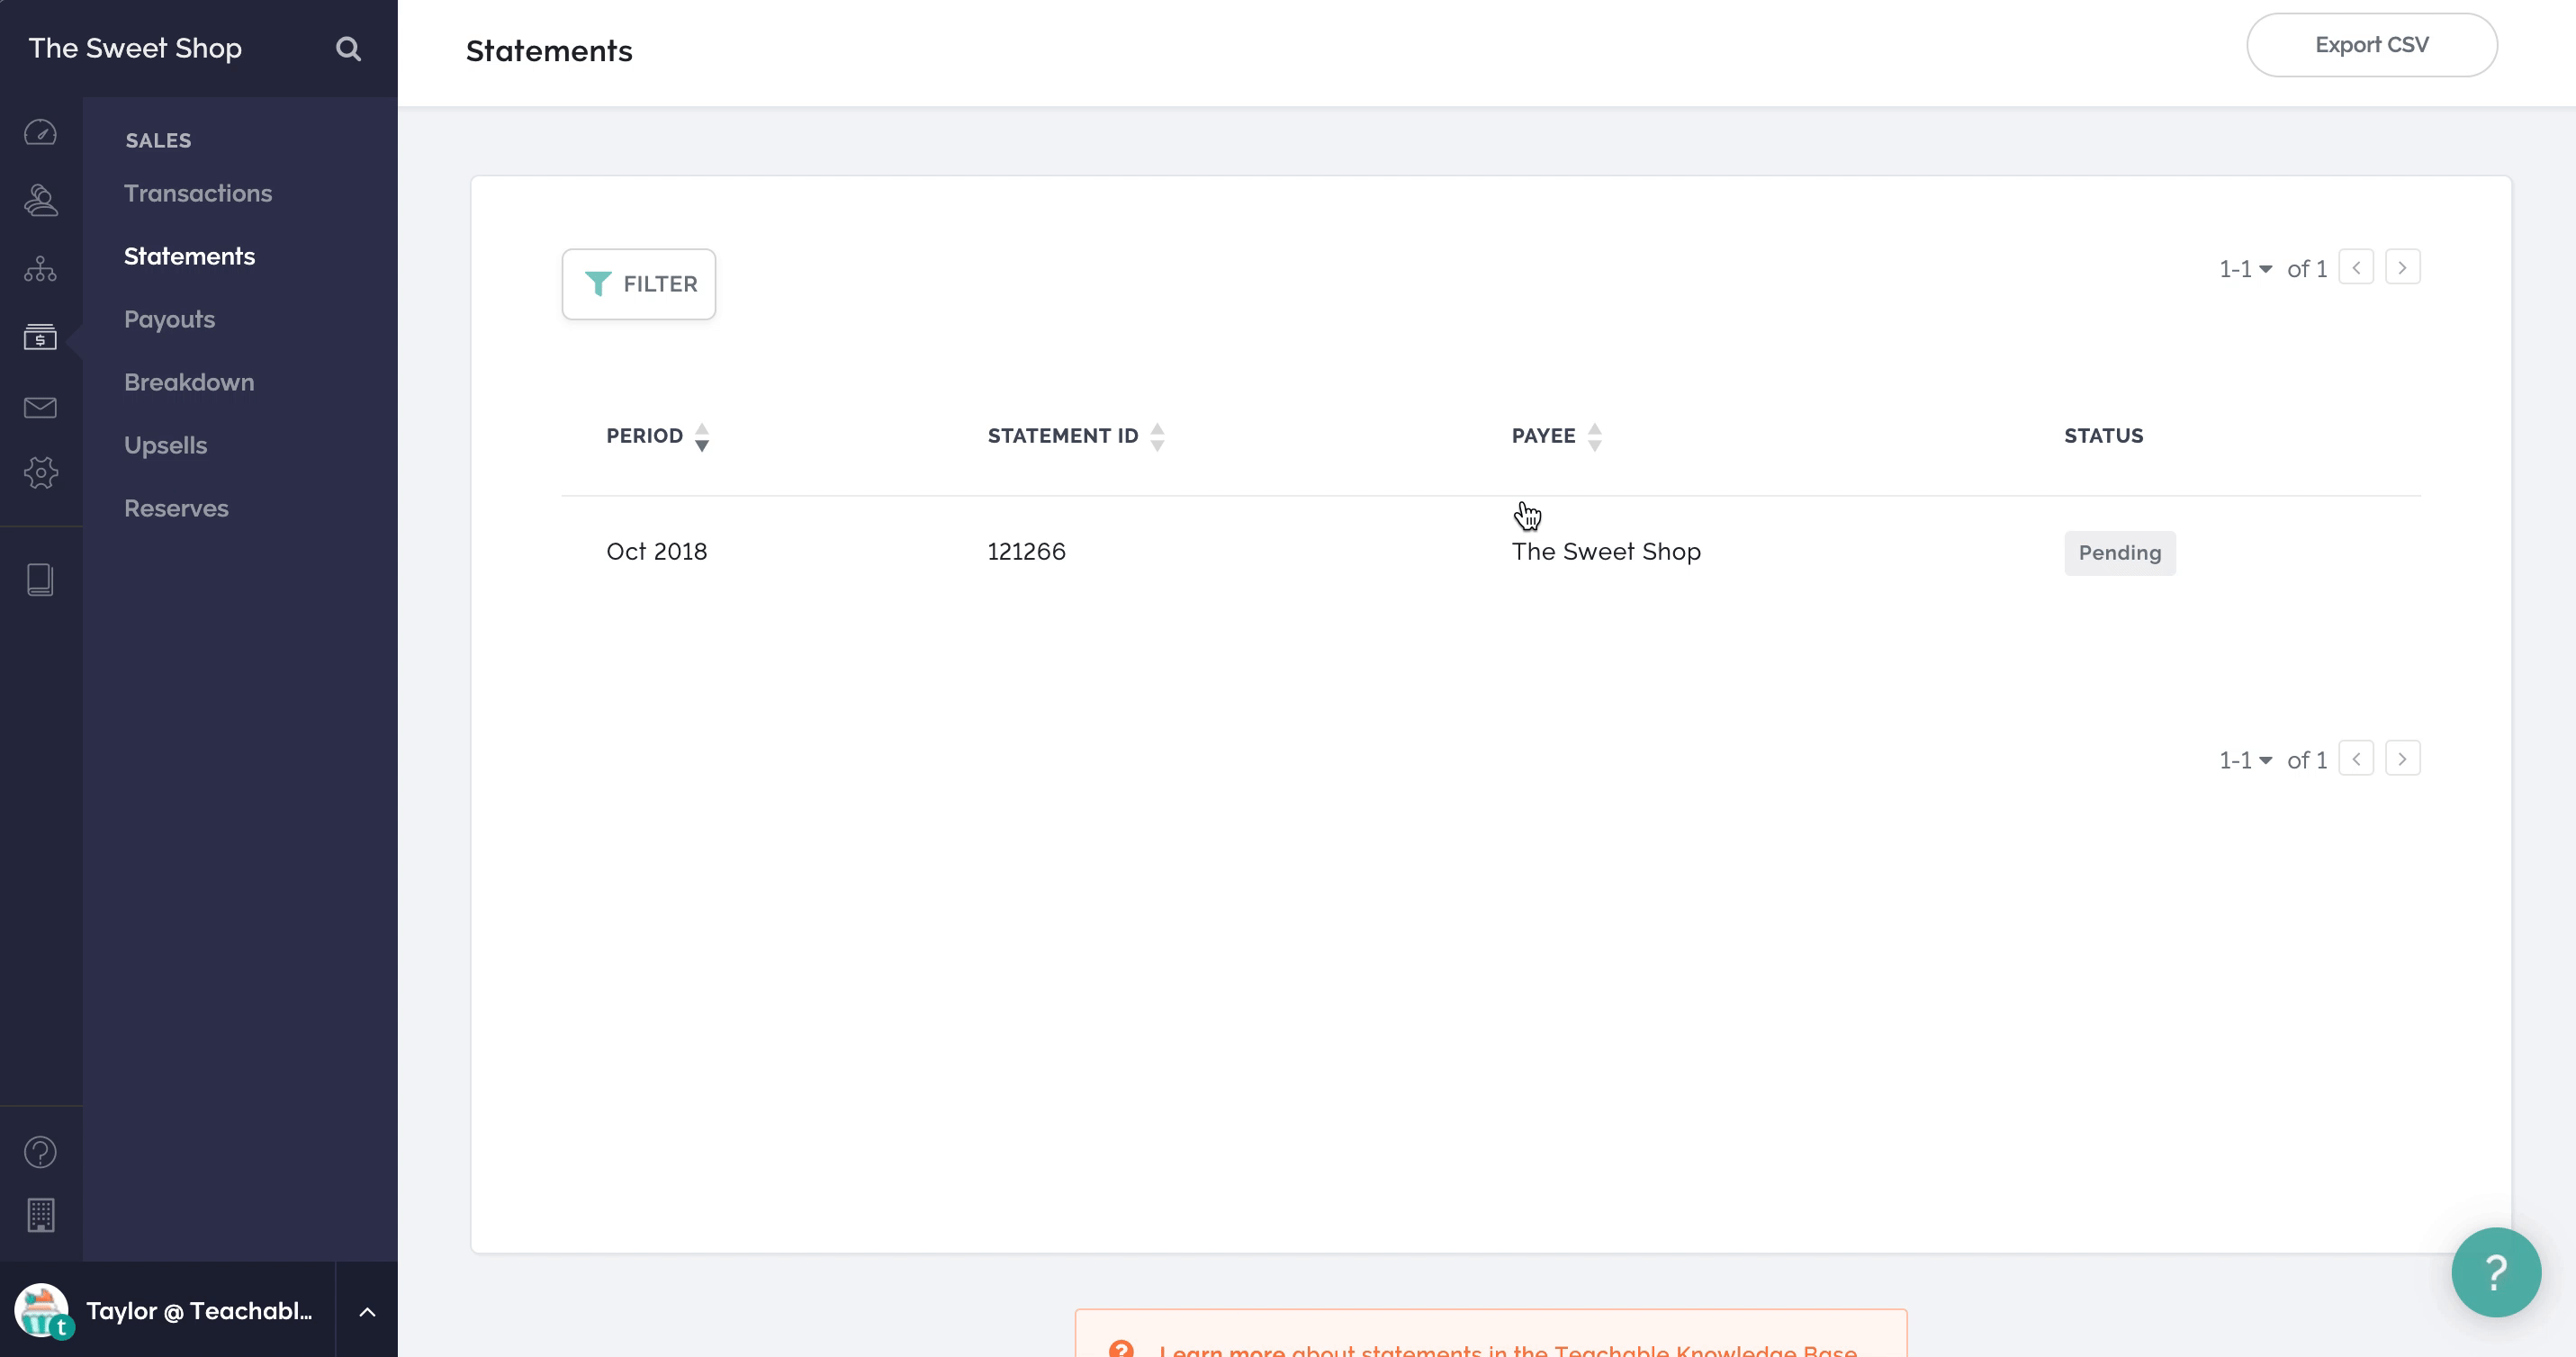Screen dimensions: 2576x1357
Task: Open the search icon beside The Sweet Shop
Action: [x=348, y=49]
